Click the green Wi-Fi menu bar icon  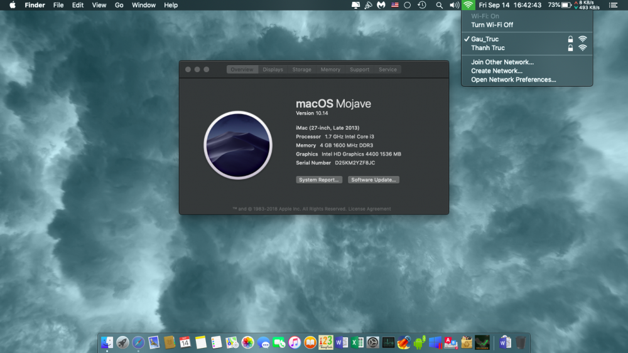point(468,5)
